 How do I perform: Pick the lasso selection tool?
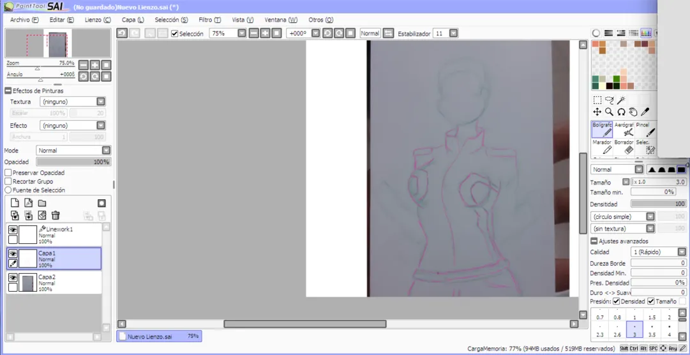[609, 100]
